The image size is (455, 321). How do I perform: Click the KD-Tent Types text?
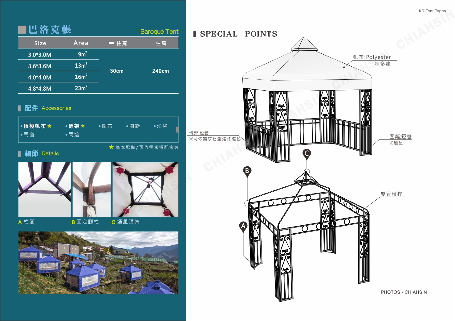(x=432, y=11)
